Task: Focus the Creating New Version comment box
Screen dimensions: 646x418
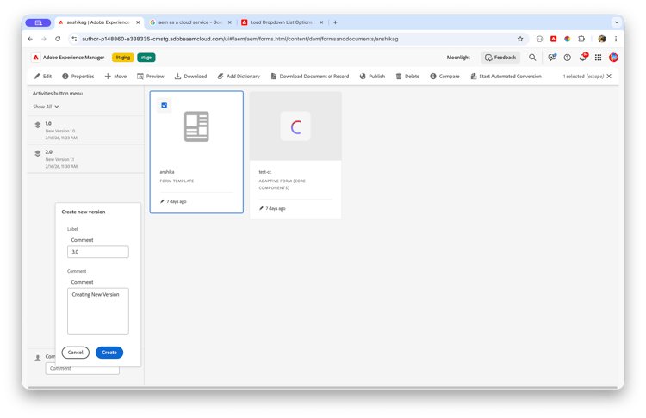Action: [x=98, y=311]
